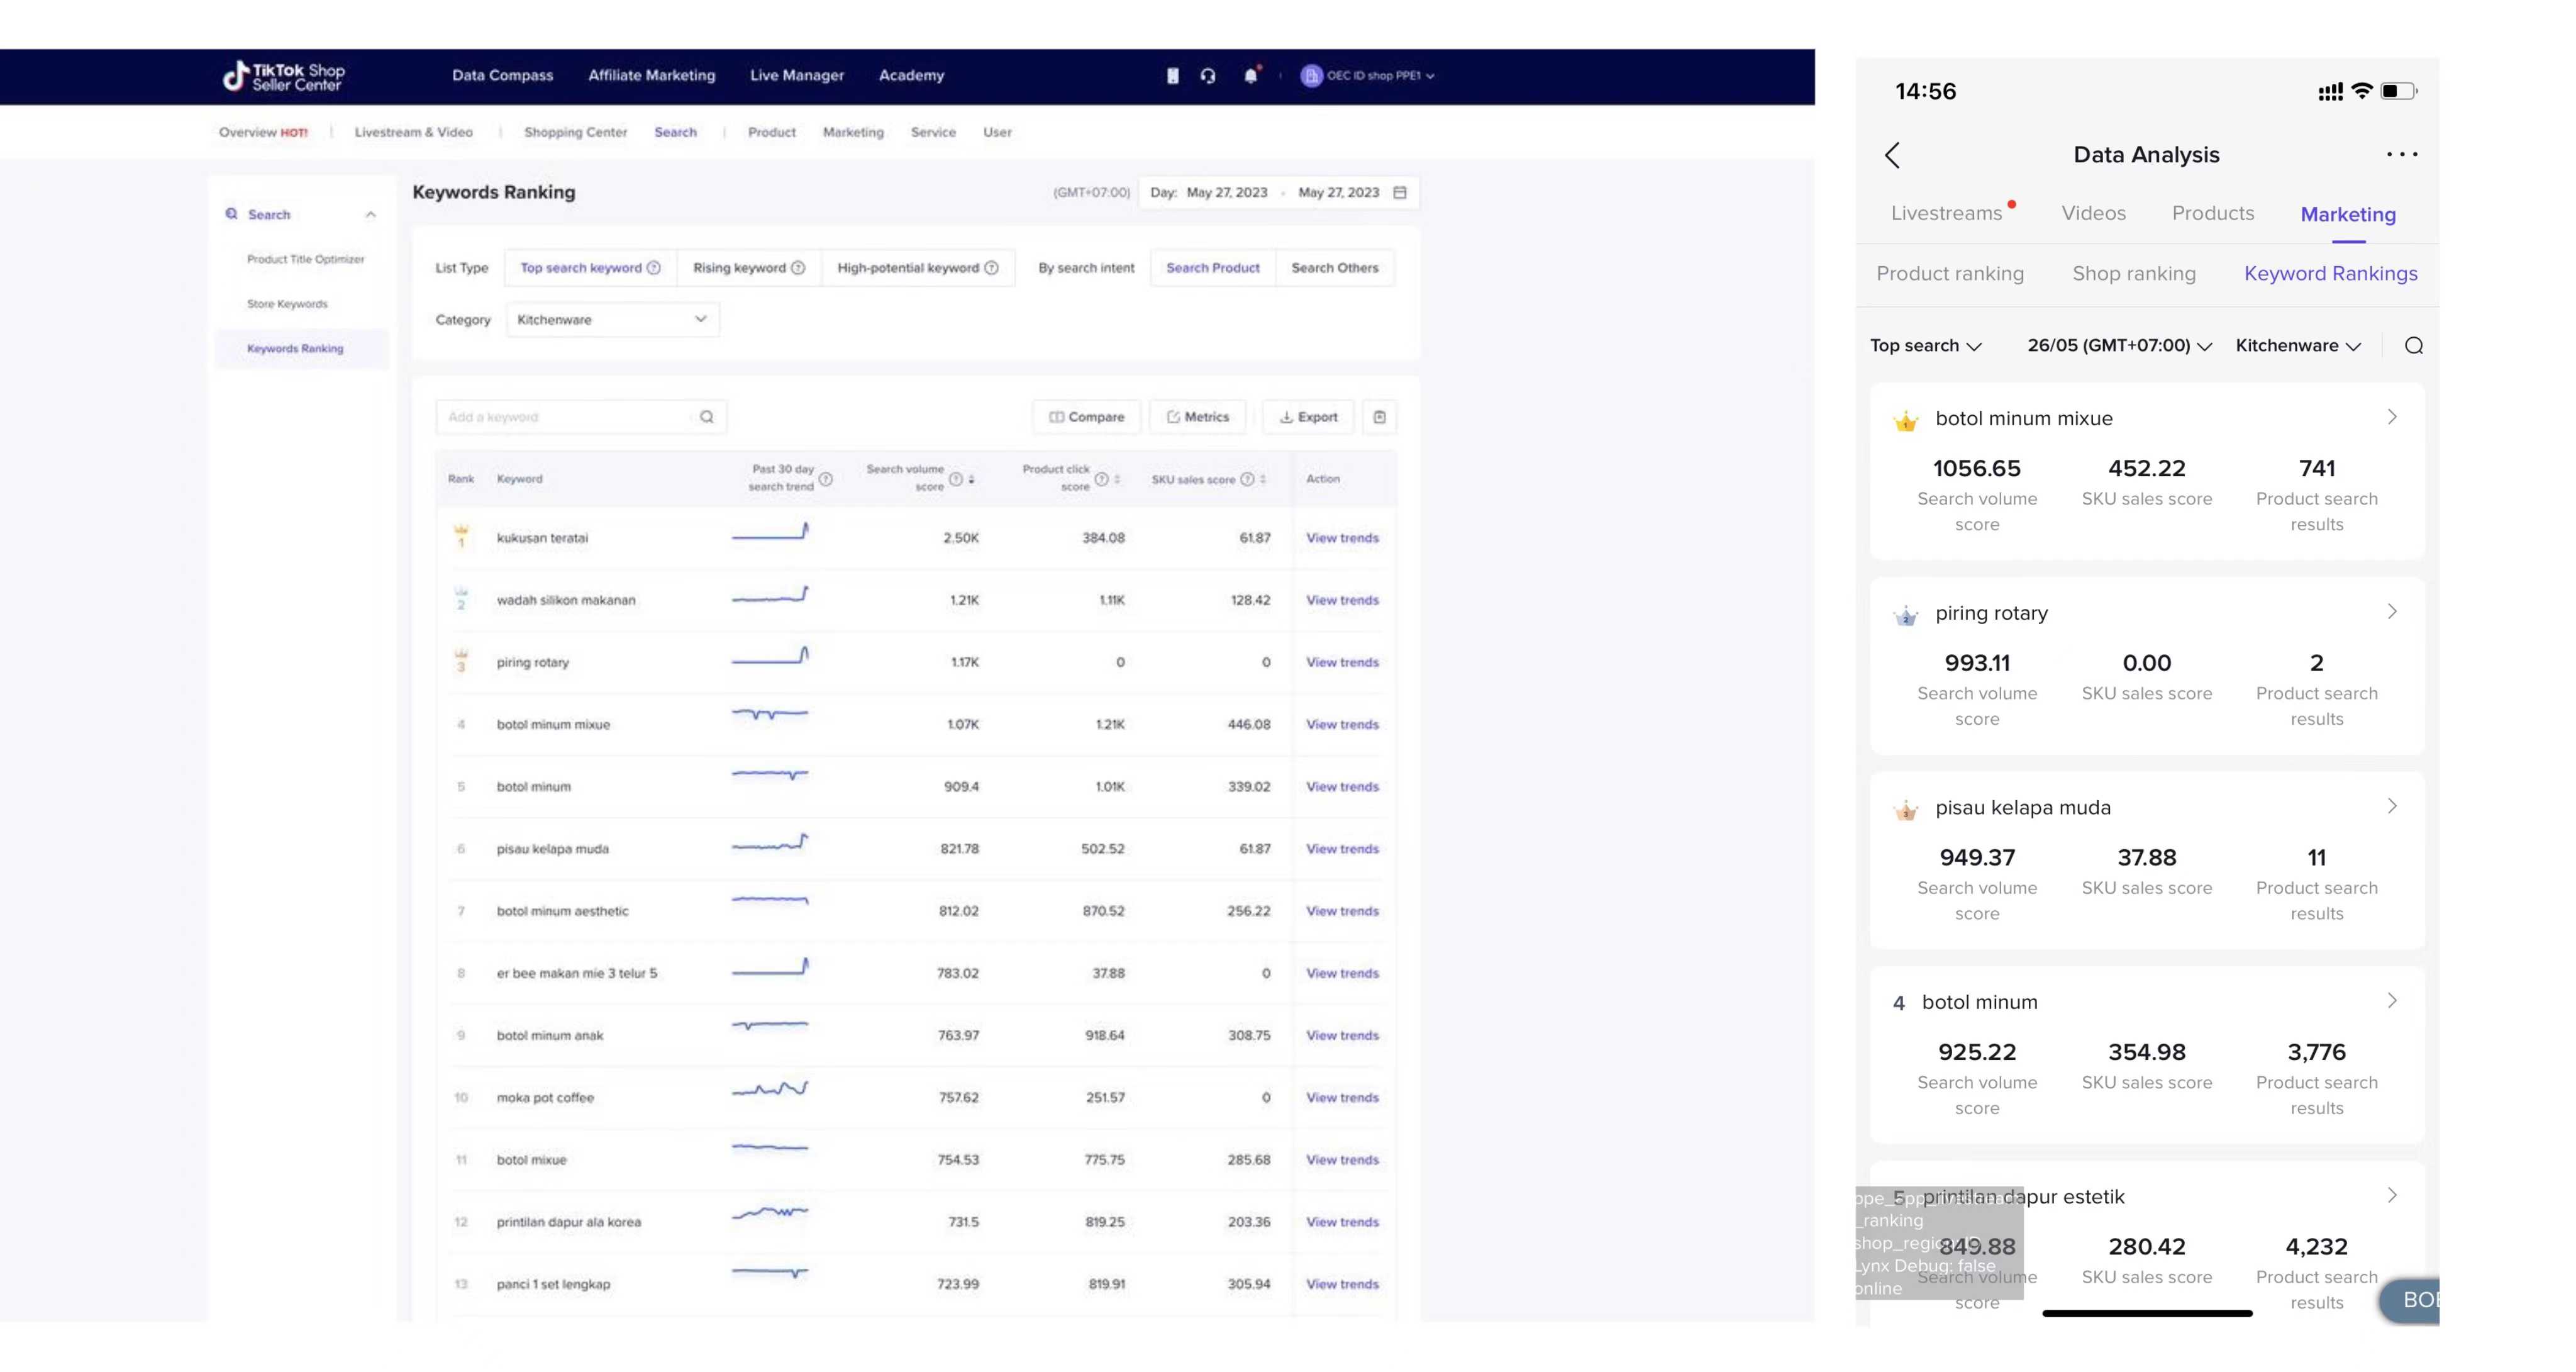Viewport: 2576px width, 1372px height.
Task: Click the search icon on mobile Data Analysis panel
Action: [2414, 344]
